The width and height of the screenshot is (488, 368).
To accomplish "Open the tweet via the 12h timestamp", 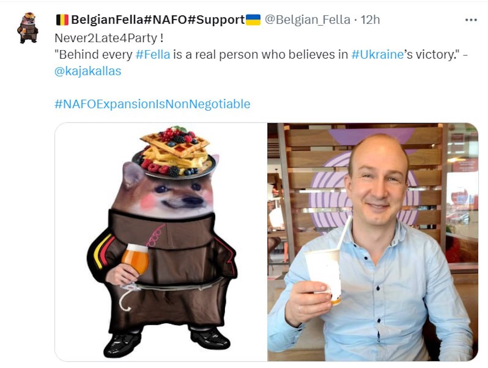I will pos(370,20).
